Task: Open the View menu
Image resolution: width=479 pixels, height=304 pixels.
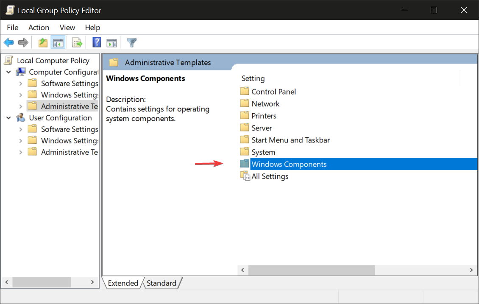Action: (x=67, y=28)
